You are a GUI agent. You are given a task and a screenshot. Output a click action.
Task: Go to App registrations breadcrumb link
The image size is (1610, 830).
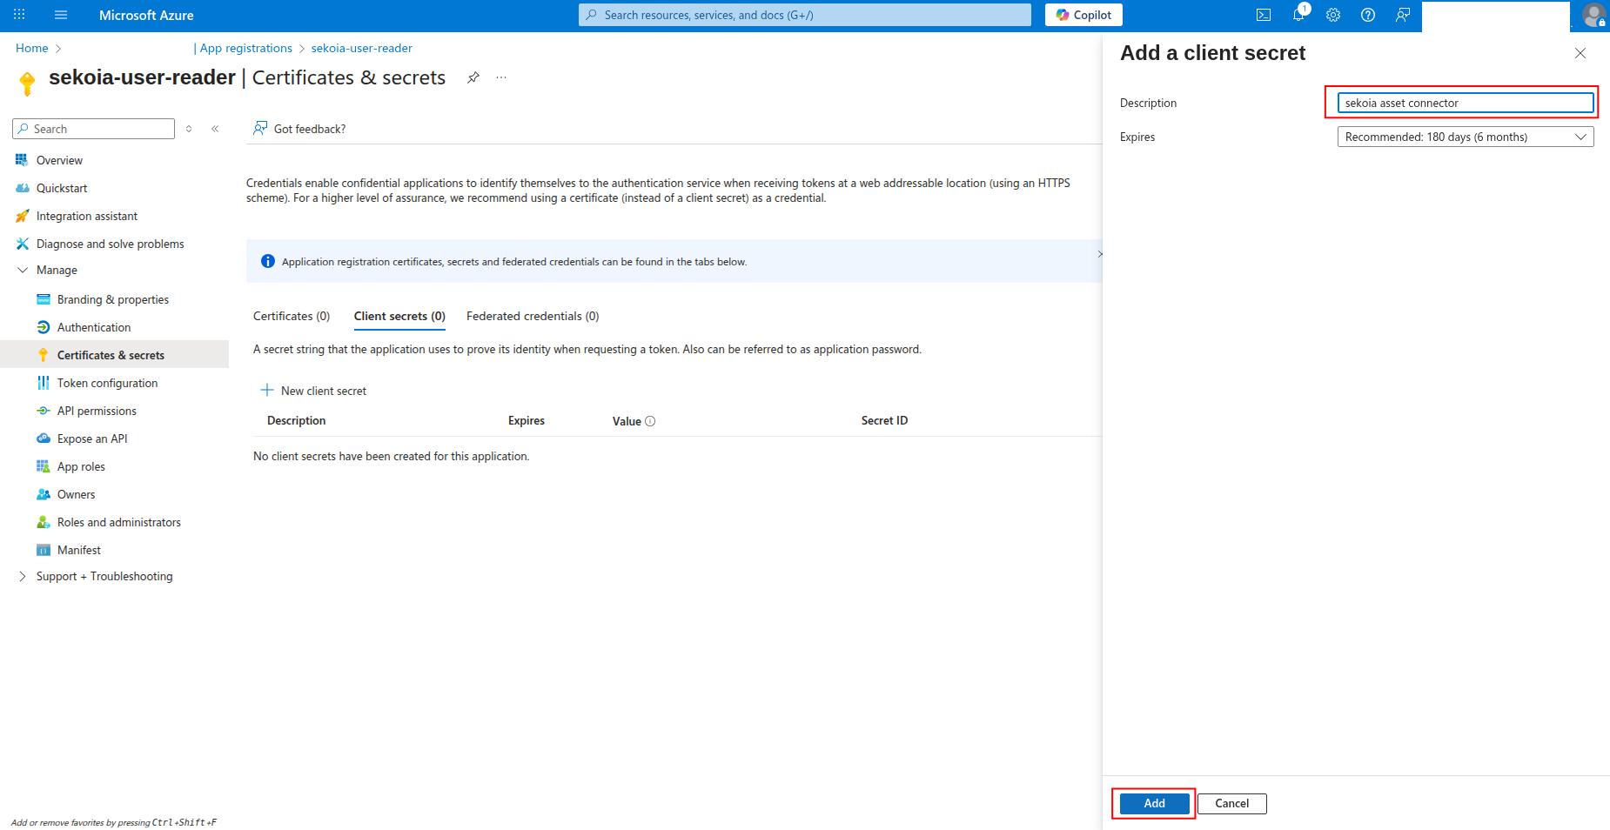pyautogui.click(x=246, y=48)
